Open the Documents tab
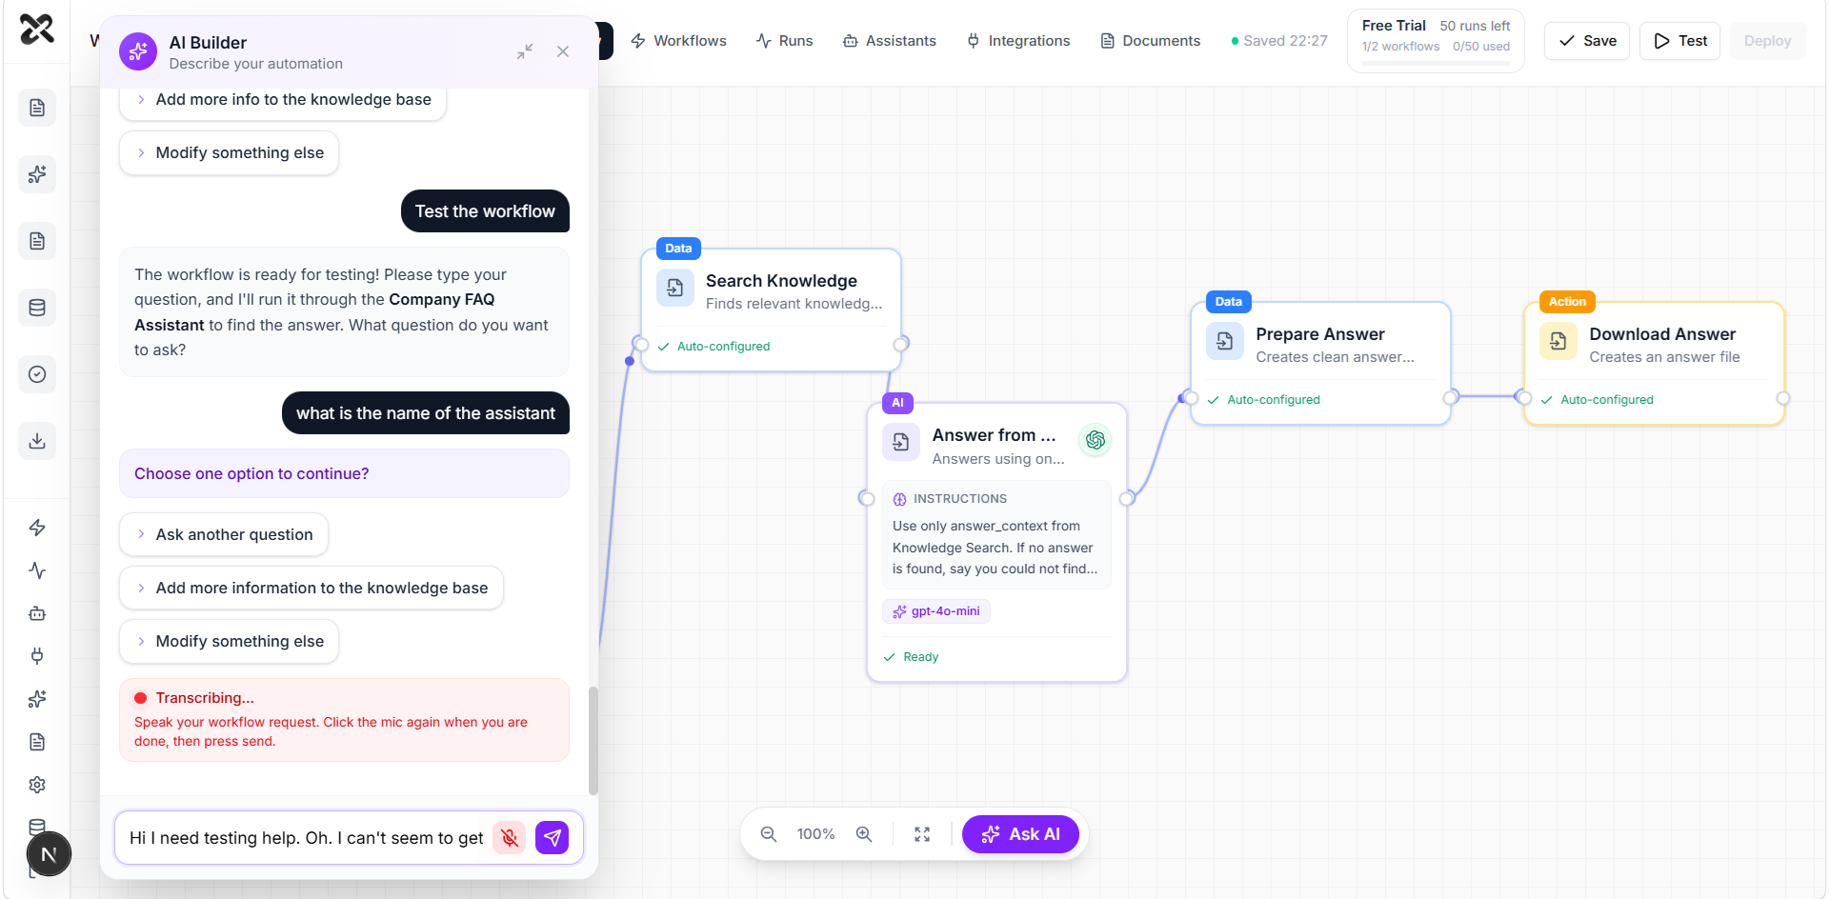The height and width of the screenshot is (899, 1829). point(1150,41)
